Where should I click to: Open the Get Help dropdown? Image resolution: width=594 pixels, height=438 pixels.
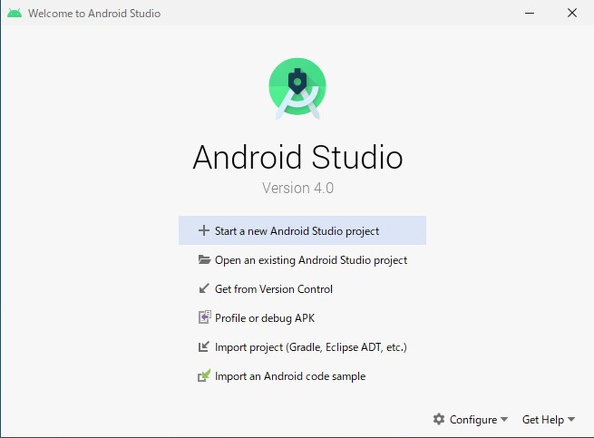point(544,419)
